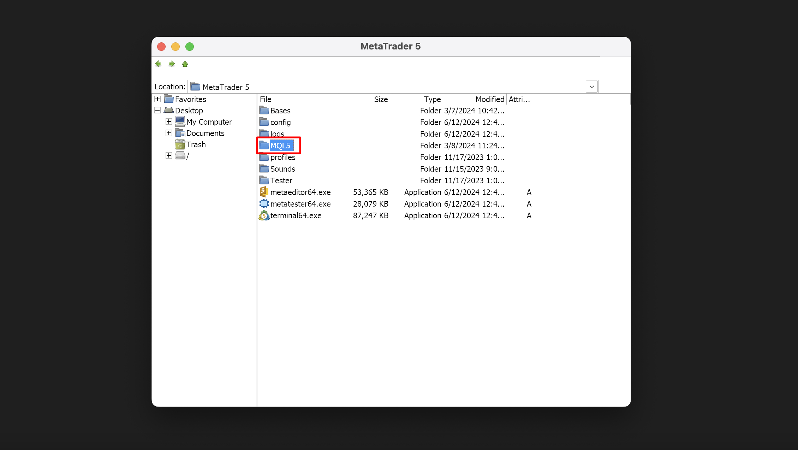The height and width of the screenshot is (450, 798).
Task: Click the Trash bin icon
Action: [180, 144]
